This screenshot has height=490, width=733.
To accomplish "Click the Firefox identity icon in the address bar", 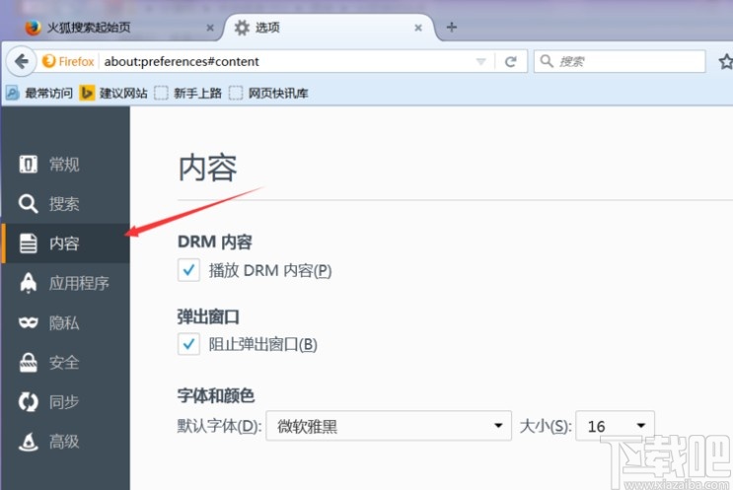I will pos(48,61).
